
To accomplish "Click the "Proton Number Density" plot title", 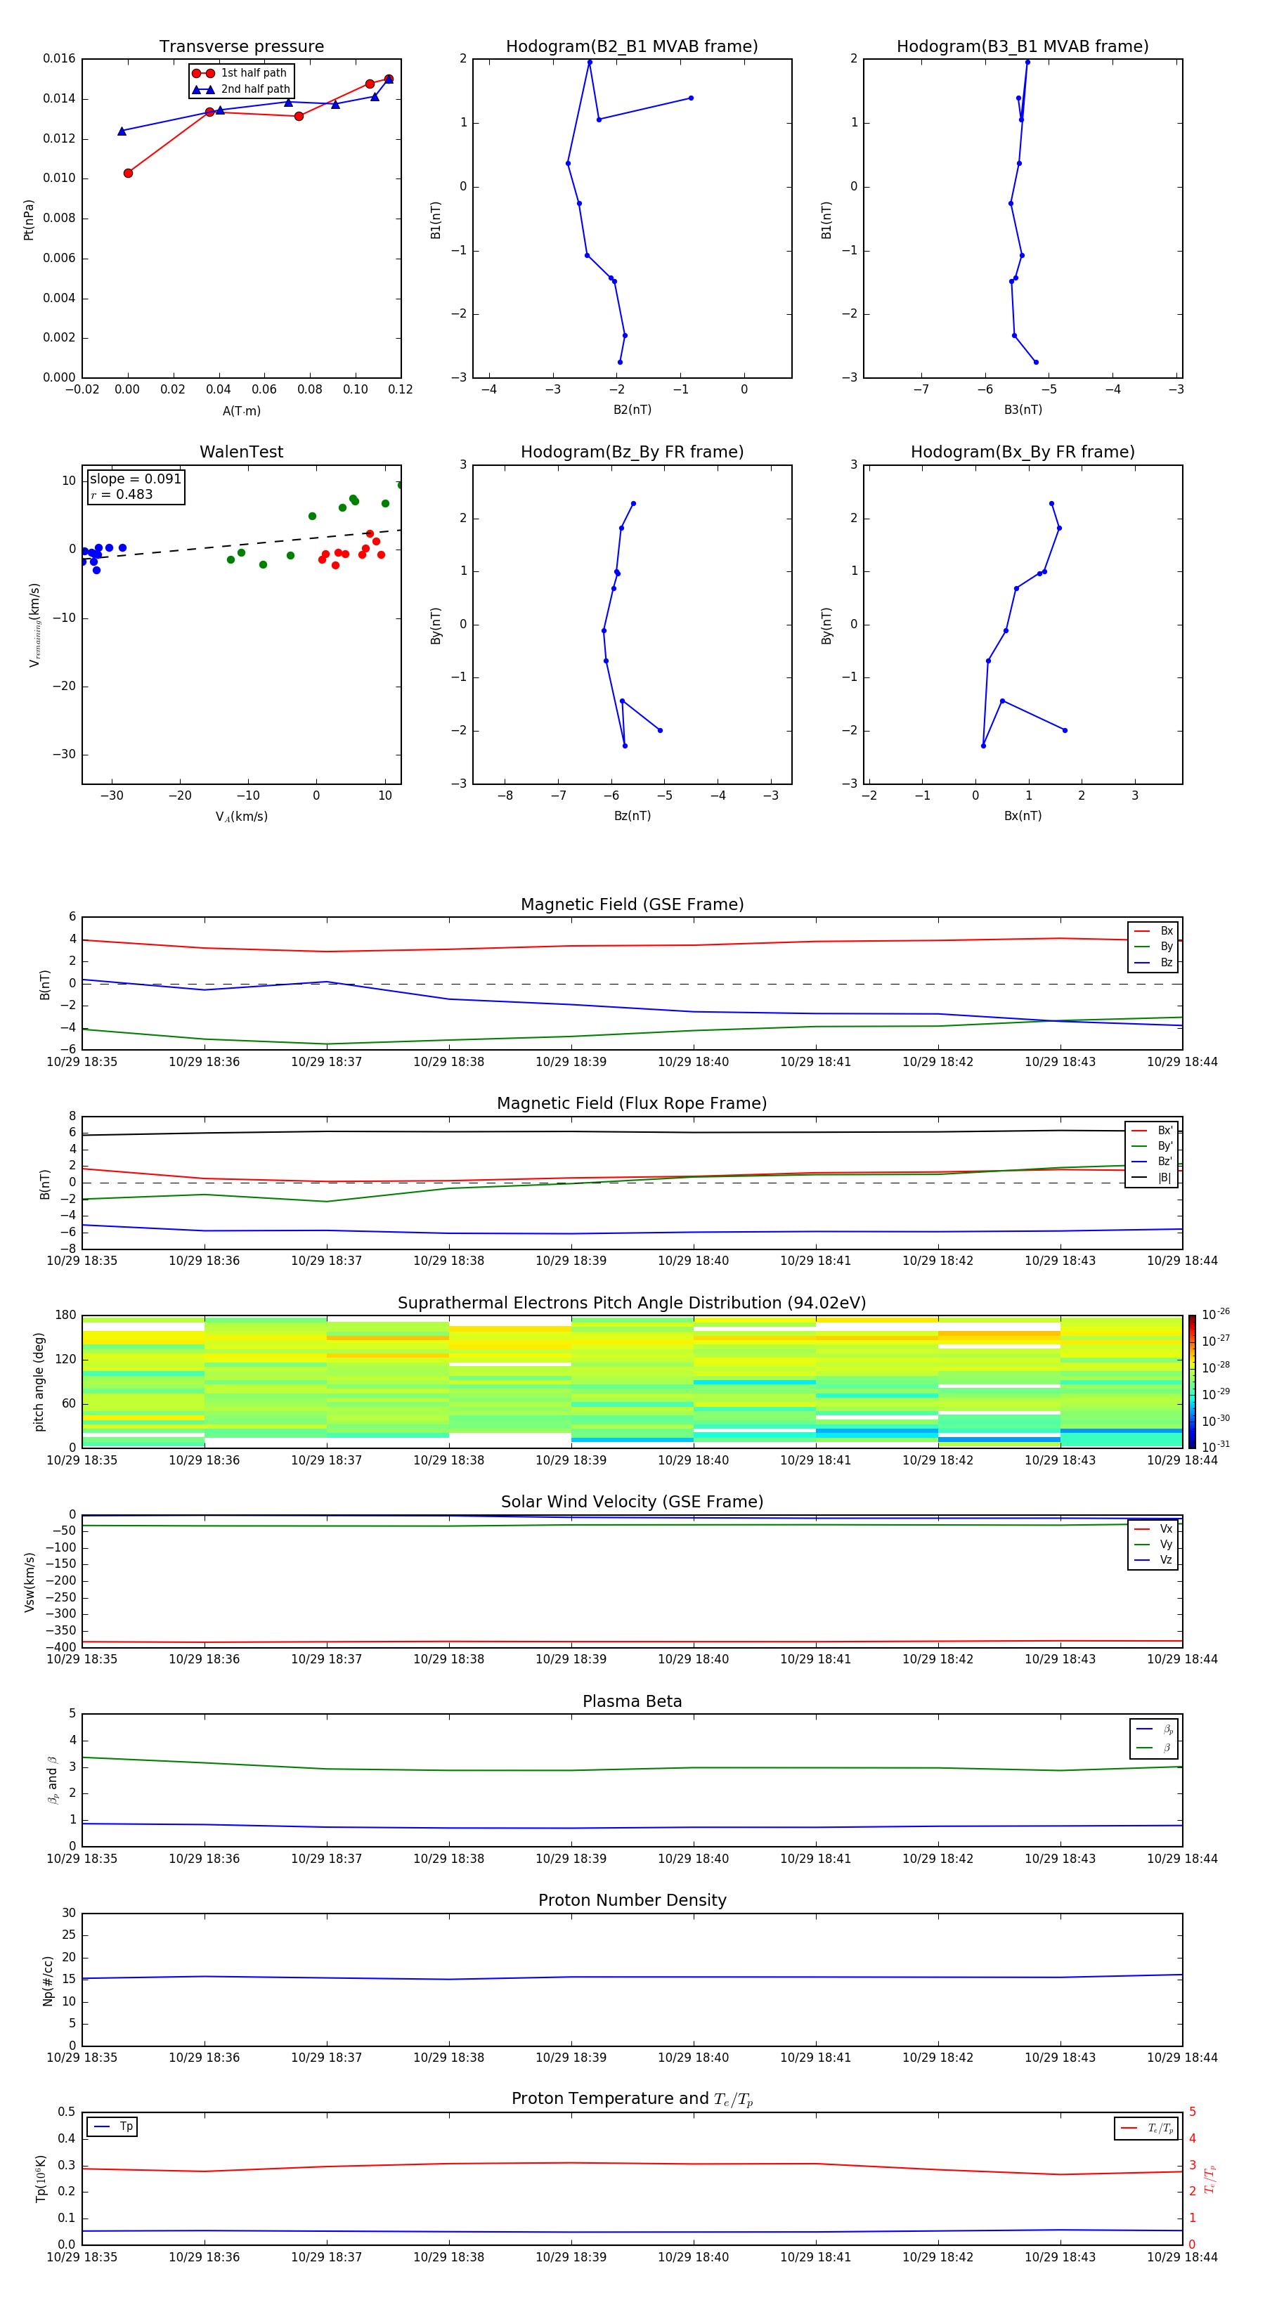I will pos(632,1900).
